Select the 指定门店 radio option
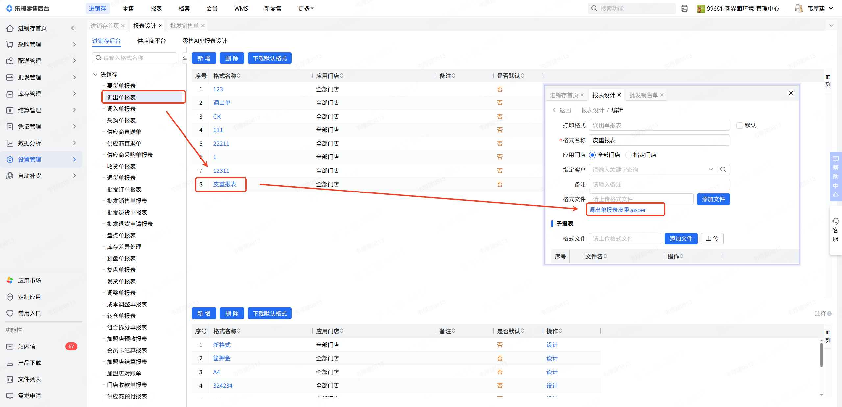Screen dimensions: 842x407 click(x=629, y=155)
